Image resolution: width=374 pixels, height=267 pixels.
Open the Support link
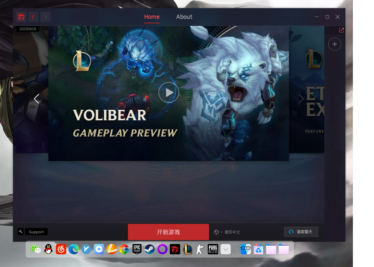(x=36, y=232)
